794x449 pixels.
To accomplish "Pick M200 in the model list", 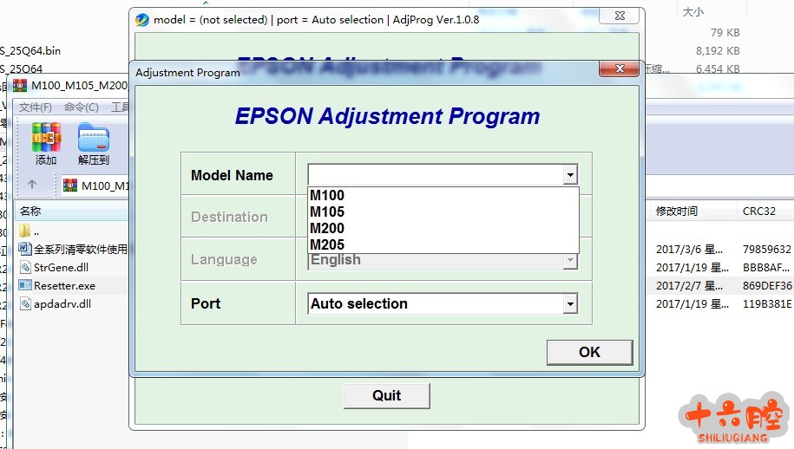I will tap(327, 229).
